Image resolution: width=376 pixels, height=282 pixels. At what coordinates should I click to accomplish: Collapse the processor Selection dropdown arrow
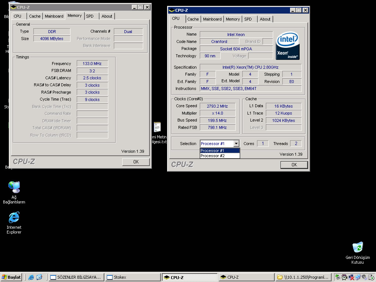236,144
